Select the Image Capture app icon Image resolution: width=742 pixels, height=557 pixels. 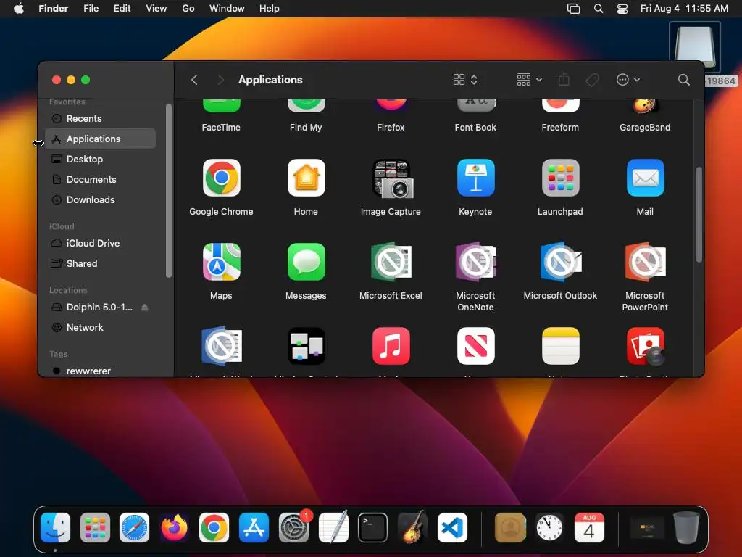(x=391, y=178)
